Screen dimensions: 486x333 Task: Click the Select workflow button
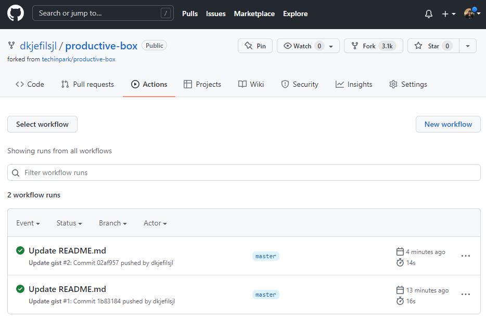pos(43,124)
